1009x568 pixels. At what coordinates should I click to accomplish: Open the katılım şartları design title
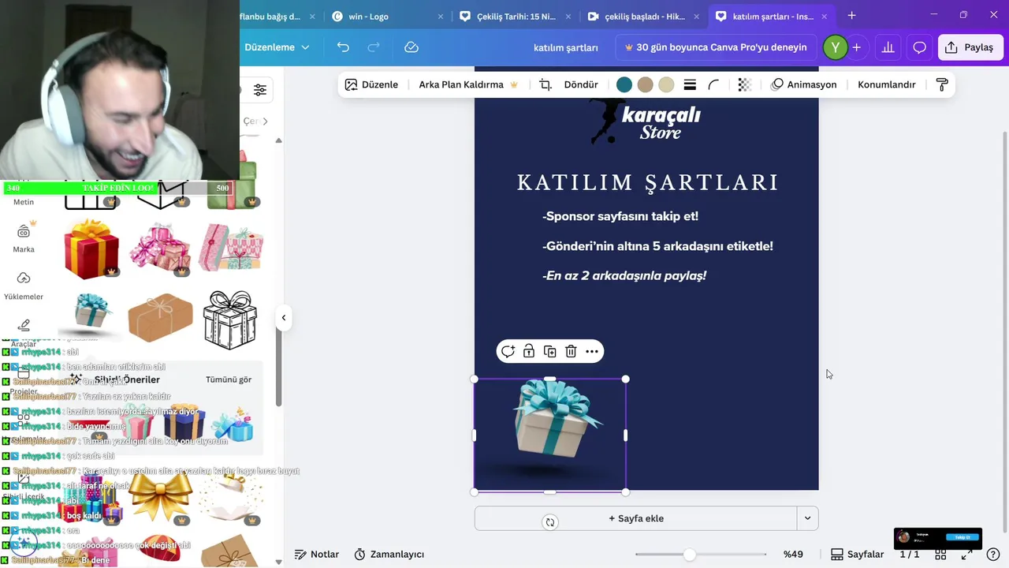(x=566, y=47)
